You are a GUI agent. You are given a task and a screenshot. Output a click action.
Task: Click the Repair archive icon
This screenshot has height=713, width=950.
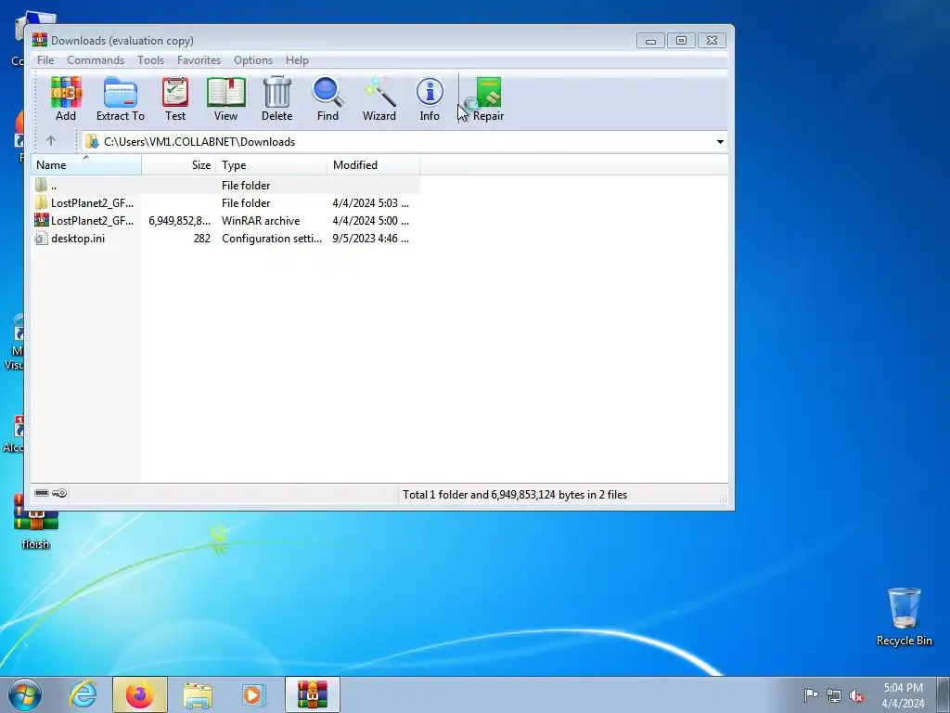(x=488, y=98)
